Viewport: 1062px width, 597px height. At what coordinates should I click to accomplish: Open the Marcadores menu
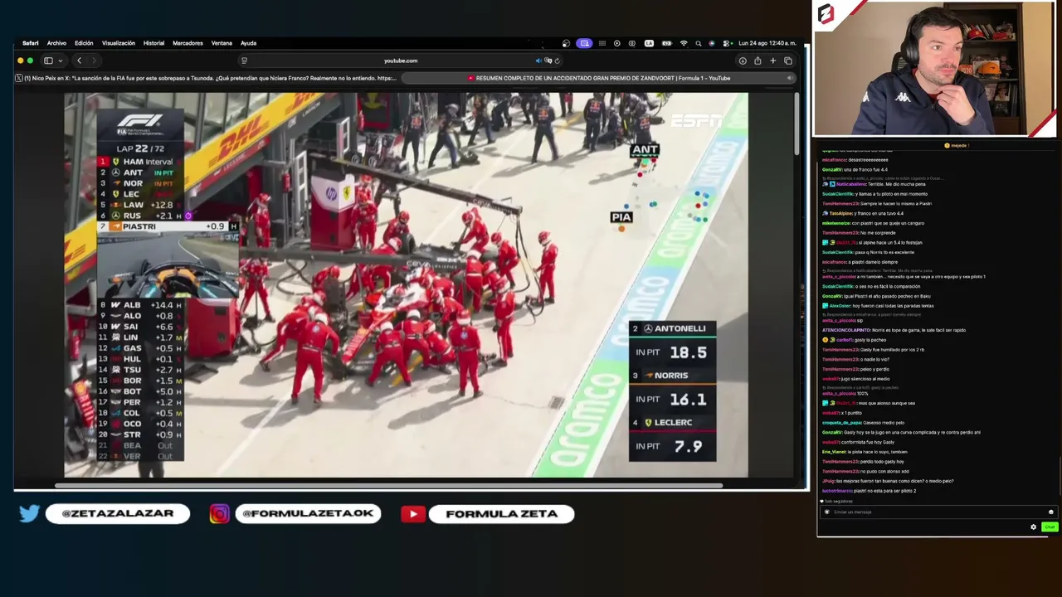pos(188,43)
